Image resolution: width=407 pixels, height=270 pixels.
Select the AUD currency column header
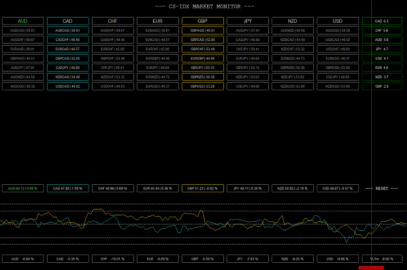click(x=23, y=21)
